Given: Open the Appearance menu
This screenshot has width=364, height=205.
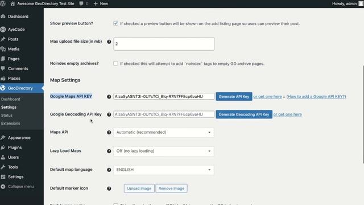Looking at the screenshot, I should 19,138.
